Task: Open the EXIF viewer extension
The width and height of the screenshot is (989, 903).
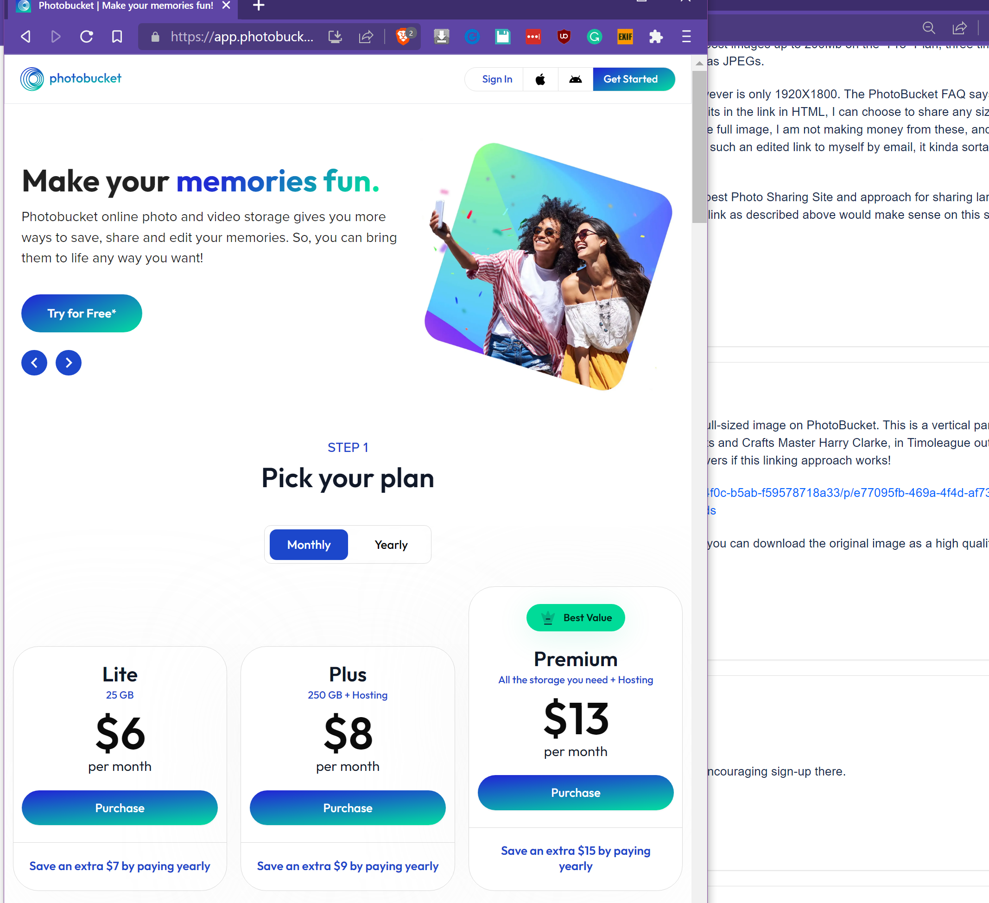Action: (625, 36)
